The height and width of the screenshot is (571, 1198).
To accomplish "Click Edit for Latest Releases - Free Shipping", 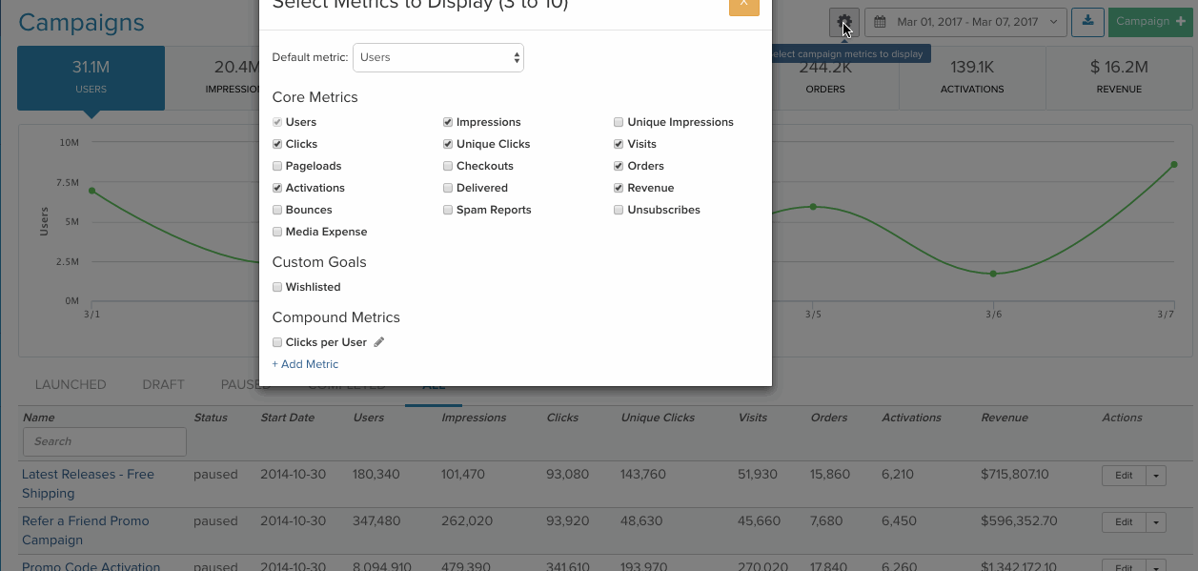I will [1125, 475].
